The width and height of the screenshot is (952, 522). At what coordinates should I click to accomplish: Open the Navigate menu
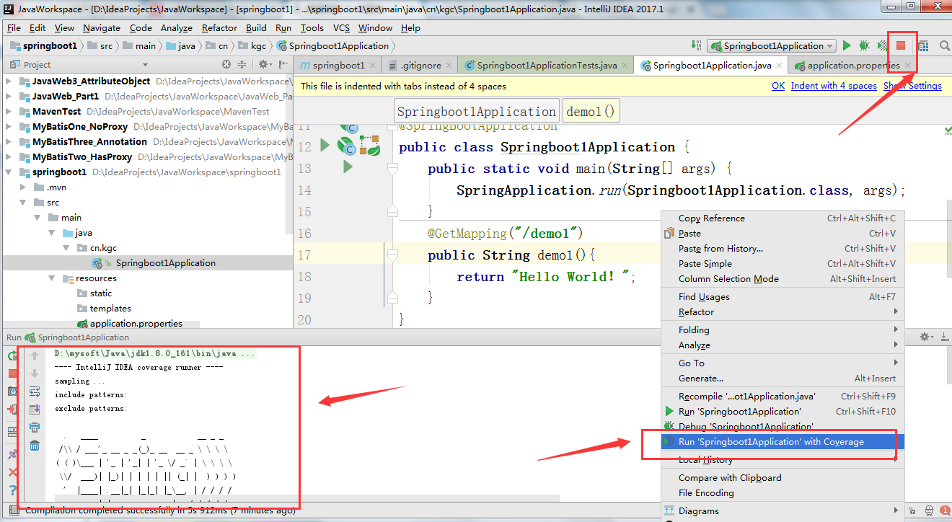(102, 27)
